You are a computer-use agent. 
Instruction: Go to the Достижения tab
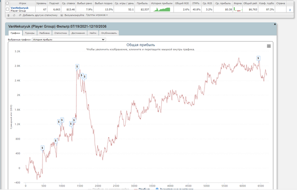[x=78, y=33]
